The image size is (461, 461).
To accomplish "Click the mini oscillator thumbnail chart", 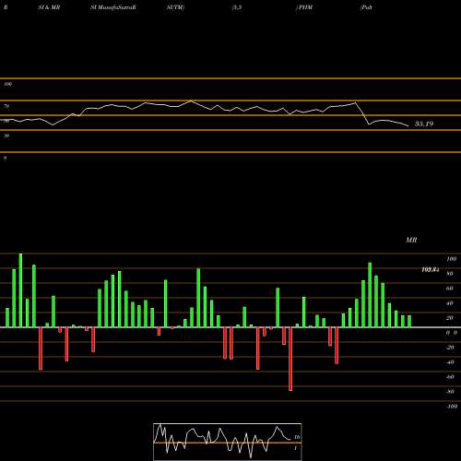I will coord(228,442).
